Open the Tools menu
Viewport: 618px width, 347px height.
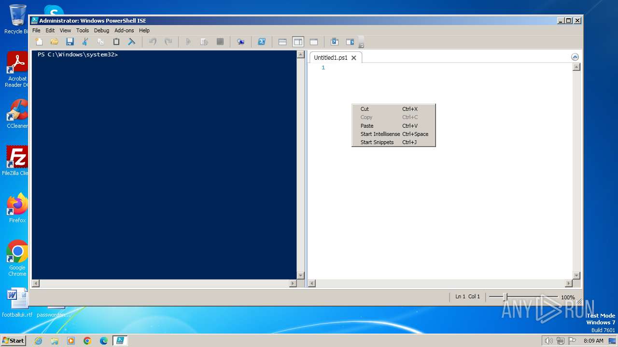(x=83, y=30)
